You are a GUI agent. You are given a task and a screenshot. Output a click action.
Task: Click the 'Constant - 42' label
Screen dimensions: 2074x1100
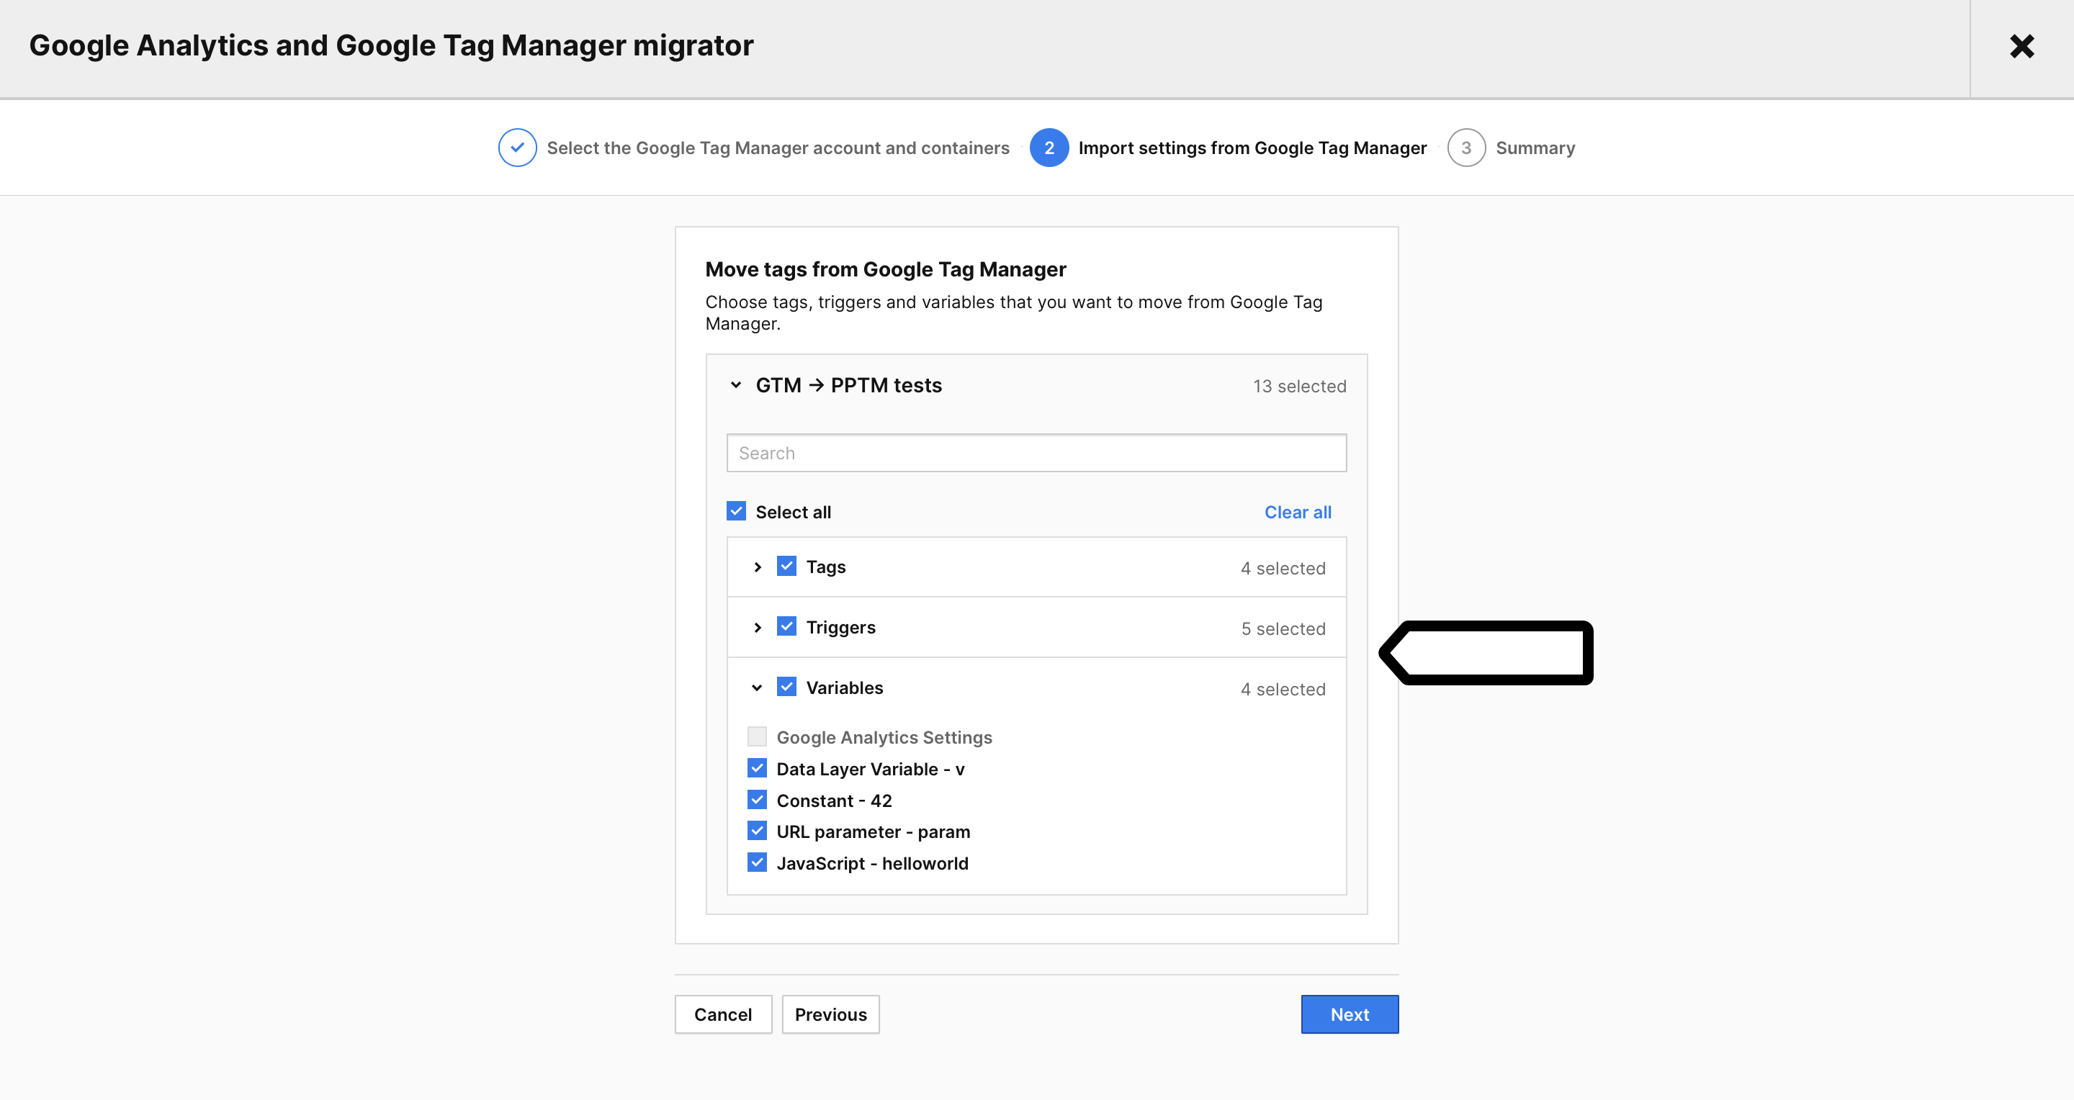(x=834, y=801)
